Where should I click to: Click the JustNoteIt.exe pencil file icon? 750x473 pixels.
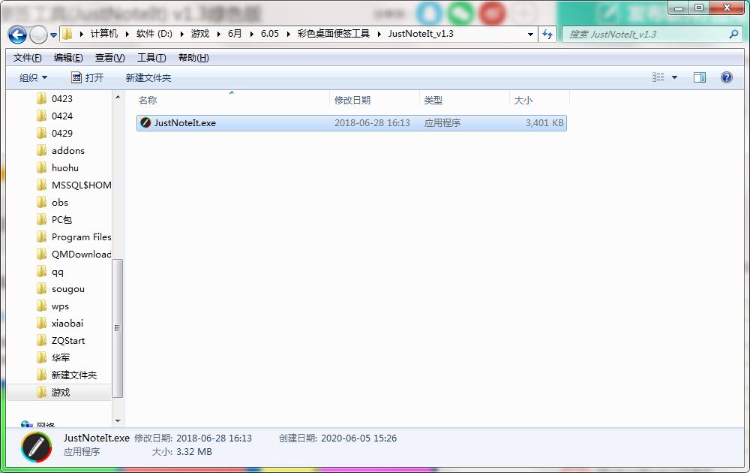coord(145,123)
